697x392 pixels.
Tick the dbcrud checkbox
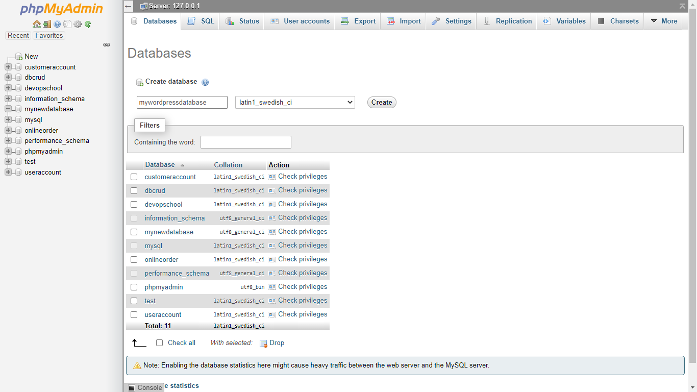[x=134, y=191]
